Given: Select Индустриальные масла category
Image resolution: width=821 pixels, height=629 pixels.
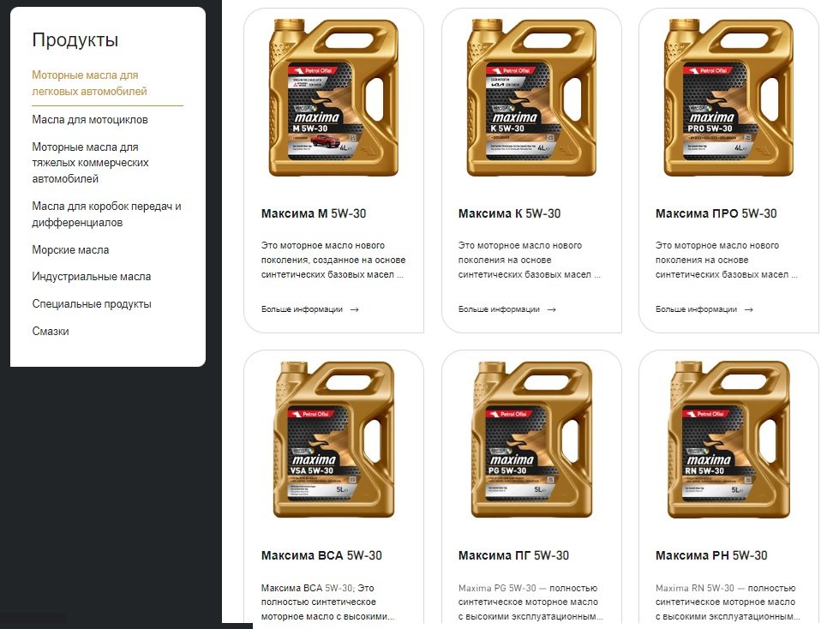Looking at the screenshot, I should pyautogui.click(x=92, y=277).
